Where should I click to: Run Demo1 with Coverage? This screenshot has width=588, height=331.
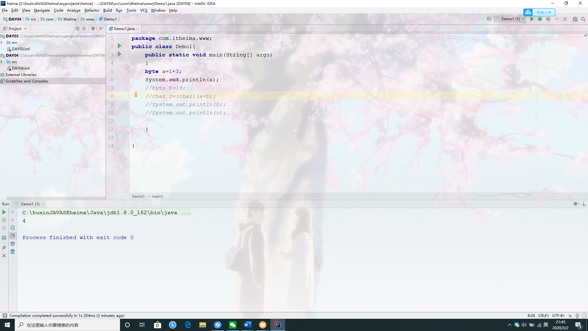point(548,19)
